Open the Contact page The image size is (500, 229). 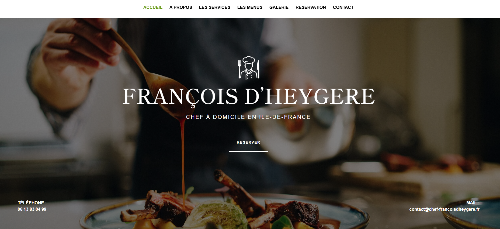(x=343, y=7)
